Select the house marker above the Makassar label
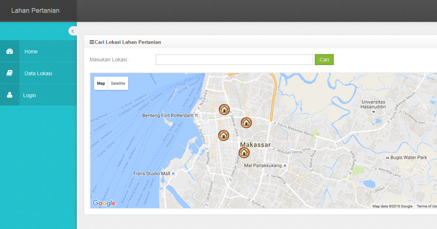This screenshot has height=229, width=437. click(246, 123)
